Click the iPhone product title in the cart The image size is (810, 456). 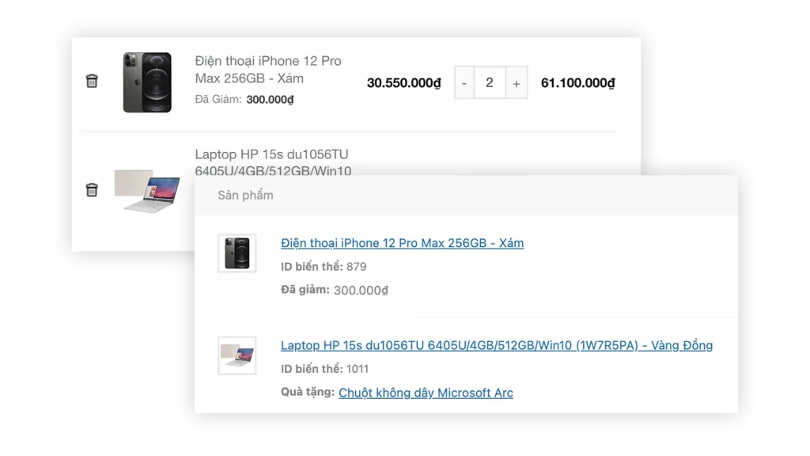(268, 70)
